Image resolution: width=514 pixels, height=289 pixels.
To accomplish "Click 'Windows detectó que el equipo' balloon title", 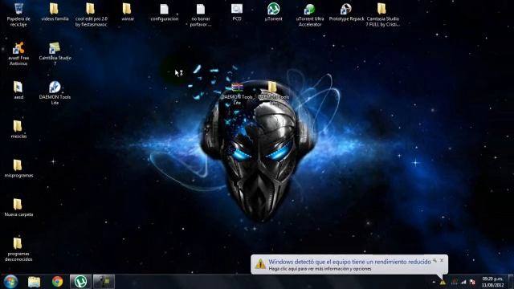I will click(349, 262).
